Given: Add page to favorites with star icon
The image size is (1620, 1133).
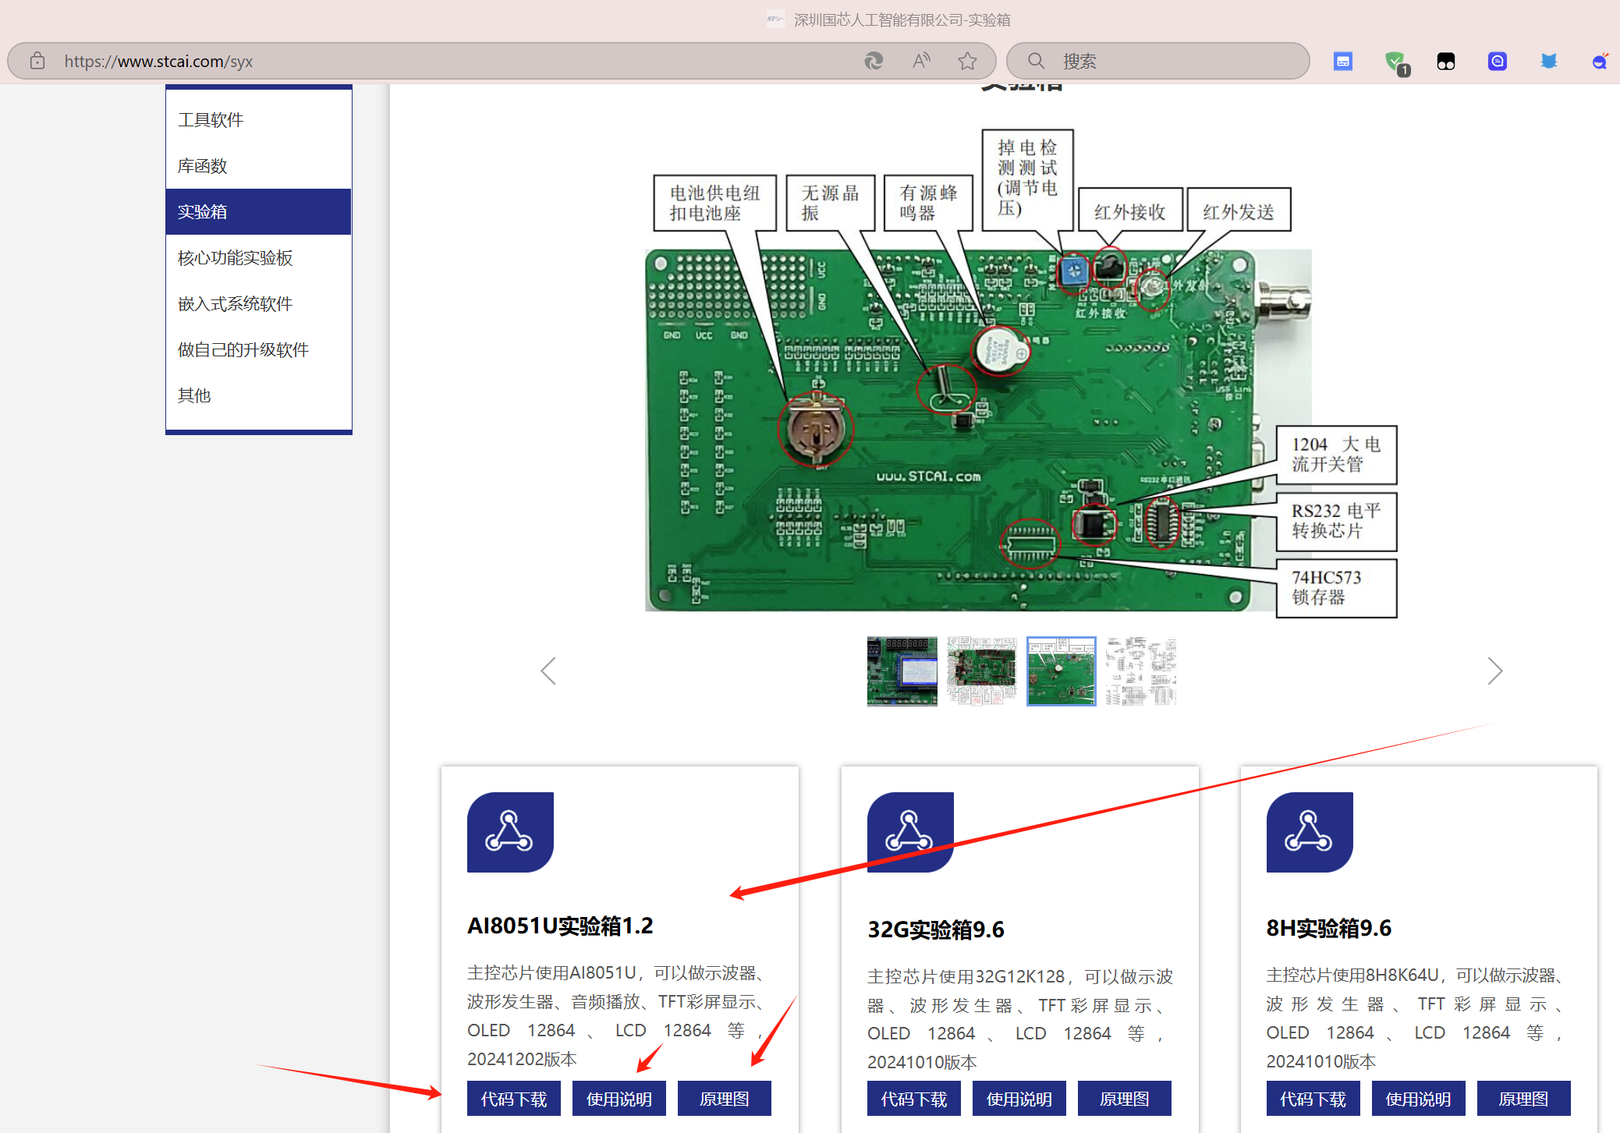Looking at the screenshot, I should (x=968, y=61).
